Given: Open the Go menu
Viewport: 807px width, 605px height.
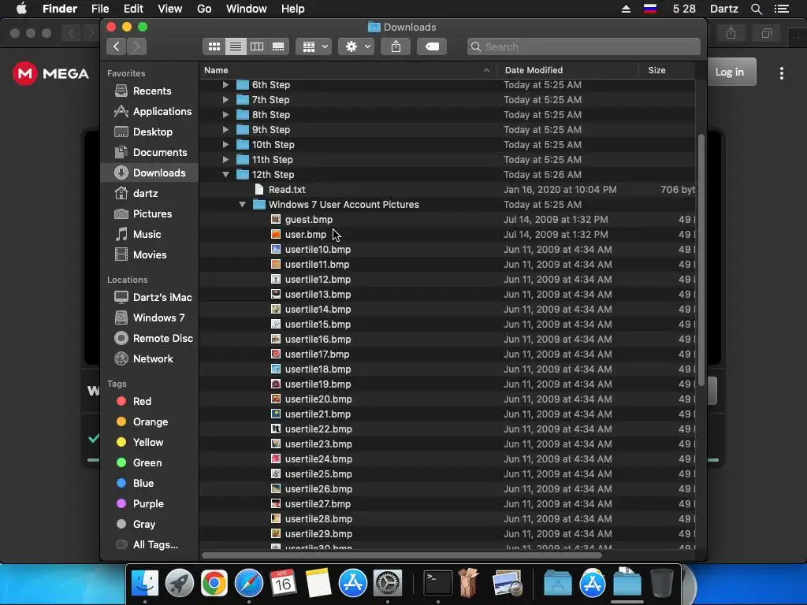Looking at the screenshot, I should 204,9.
